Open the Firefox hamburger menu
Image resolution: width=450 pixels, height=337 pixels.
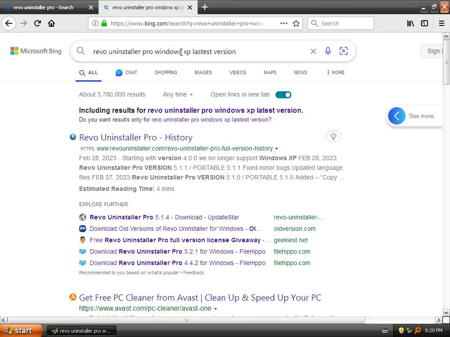point(442,23)
